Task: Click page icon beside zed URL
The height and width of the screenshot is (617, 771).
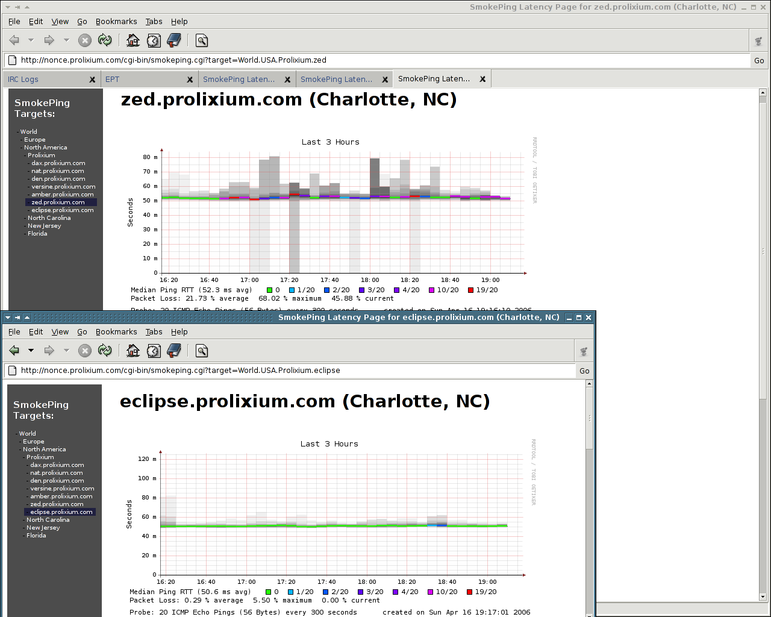Action: pyautogui.click(x=12, y=60)
